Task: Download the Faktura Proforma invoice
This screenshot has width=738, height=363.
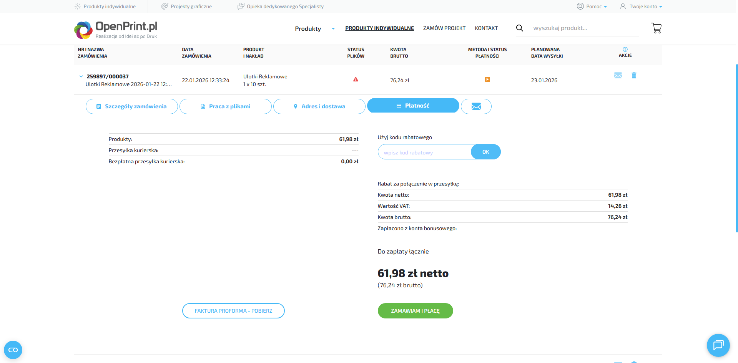Action: [x=233, y=311]
